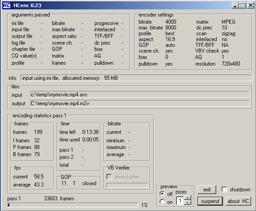Click the input file path field
This screenshot has height=211, width=256.
pyautogui.click(x=140, y=95)
